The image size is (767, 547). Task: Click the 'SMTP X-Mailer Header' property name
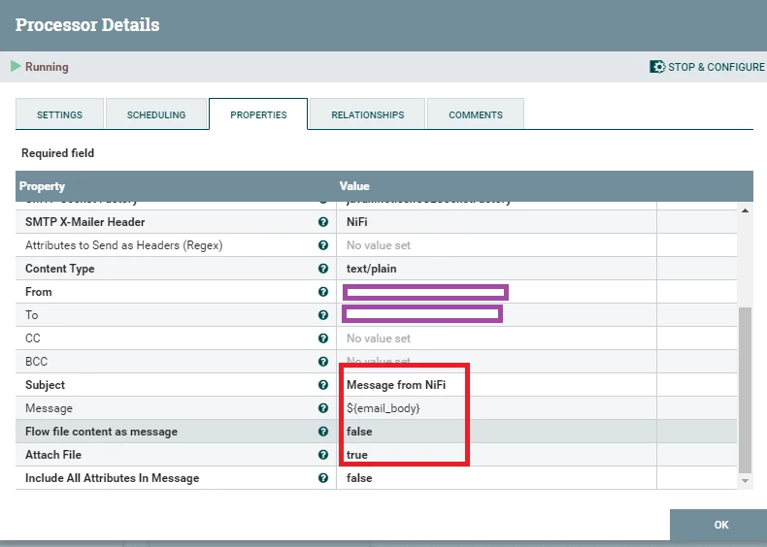coord(85,222)
